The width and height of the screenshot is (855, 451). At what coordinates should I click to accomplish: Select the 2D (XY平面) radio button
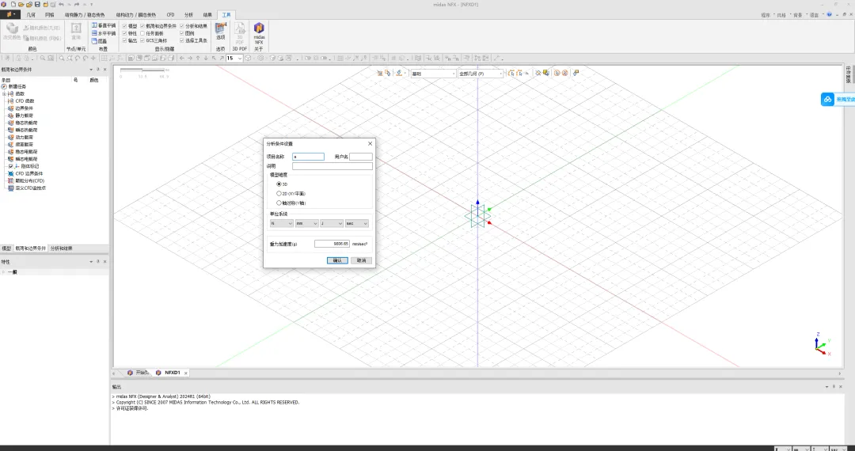click(279, 193)
